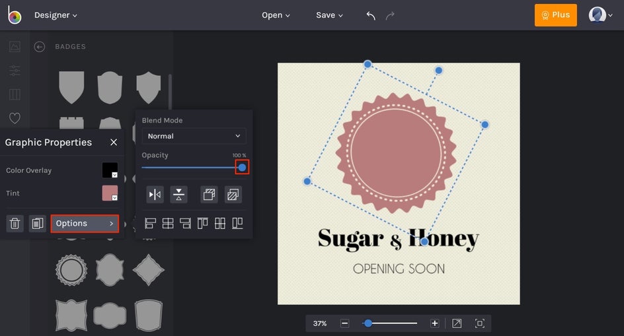Close the Graphic Properties panel
Screen dimensions: 624x336
click(114, 143)
